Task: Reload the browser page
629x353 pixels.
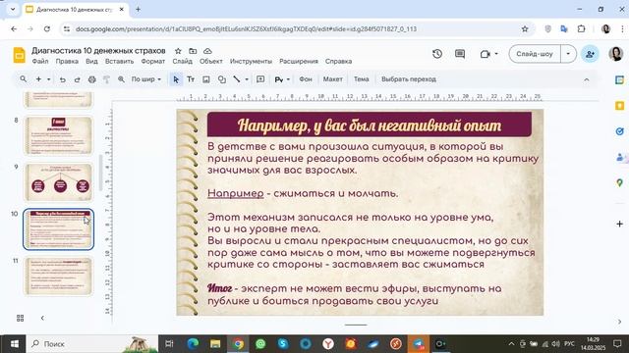Action: [47, 28]
